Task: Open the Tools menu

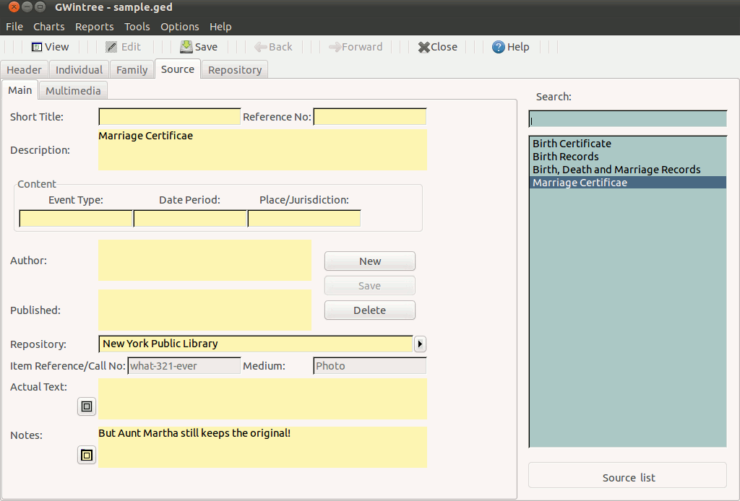Action: 137,27
